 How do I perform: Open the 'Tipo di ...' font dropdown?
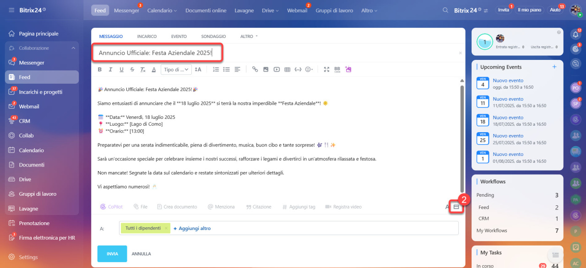tap(176, 70)
